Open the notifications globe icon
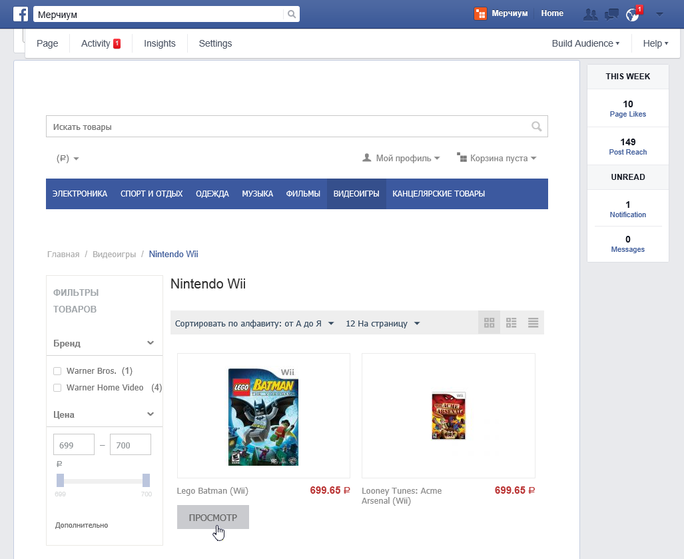This screenshot has height=559, width=684. 631,15
